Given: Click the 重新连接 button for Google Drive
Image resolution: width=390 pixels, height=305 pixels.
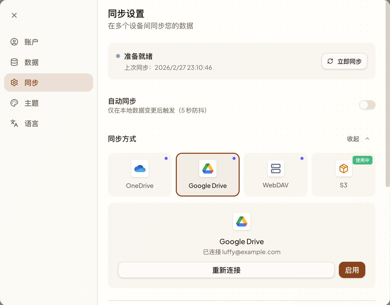Looking at the screenshot, I should pos(226,270).
